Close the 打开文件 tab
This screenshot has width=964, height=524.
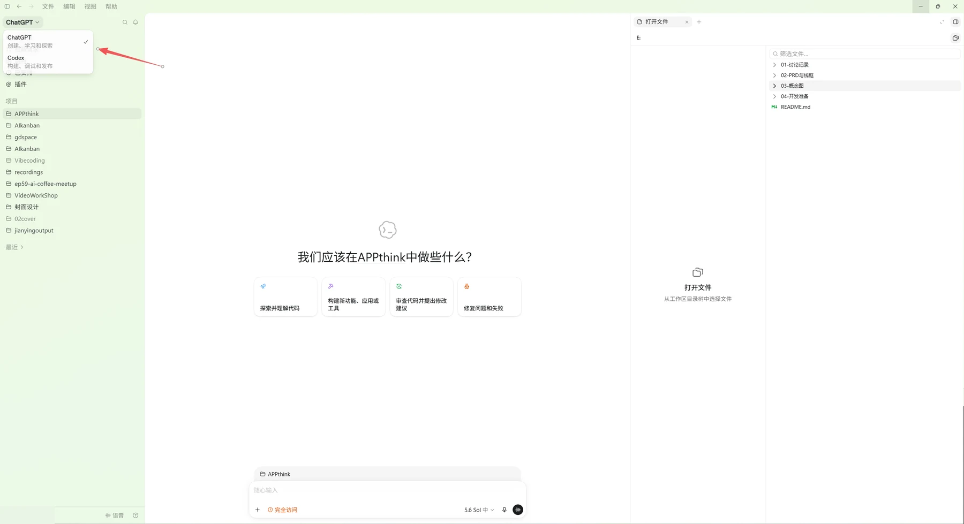tap(687, 22)
